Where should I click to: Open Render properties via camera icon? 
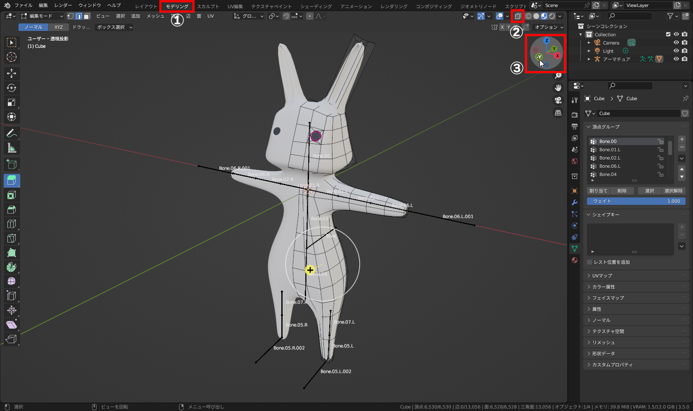[x=574, y=114]
